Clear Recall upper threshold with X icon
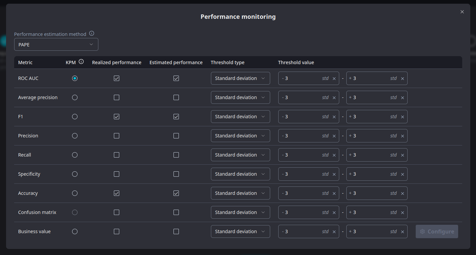This screenshot has width=476, height=255. [402, 155]
